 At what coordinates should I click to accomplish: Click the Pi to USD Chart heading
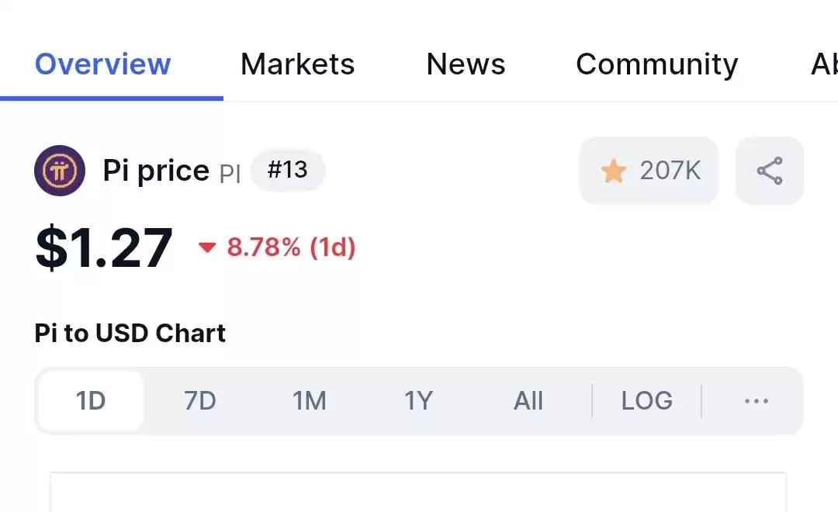[130, 333]
